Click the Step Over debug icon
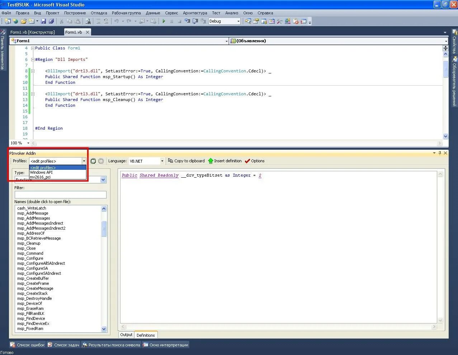The image size is (458, 355). [x=195, y=21]
